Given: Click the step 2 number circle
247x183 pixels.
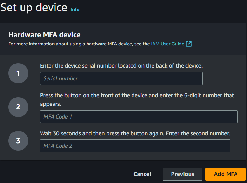Looking at the screenshot, I should [18, 107].
